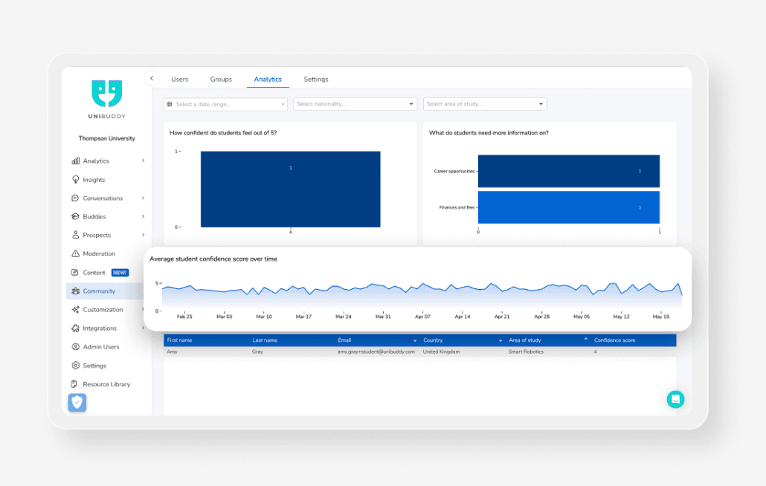Open Admin Users page
Image resolution: width=766 pixels, height=486 pixels.
[101, 347]
